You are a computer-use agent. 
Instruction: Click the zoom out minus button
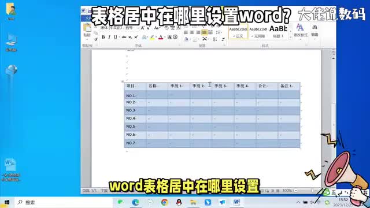point(295,190)
